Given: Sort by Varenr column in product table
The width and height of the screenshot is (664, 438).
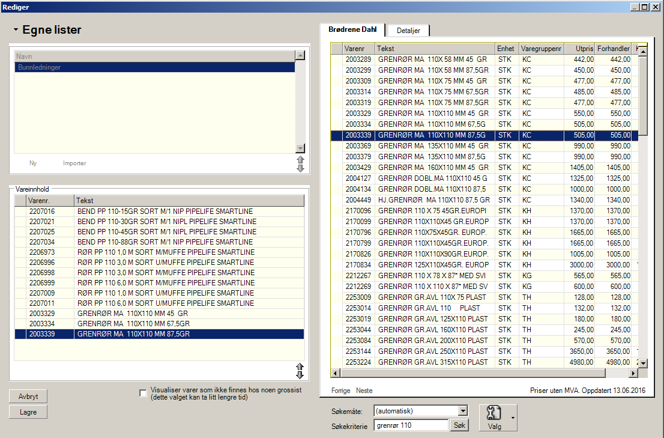Looking at the screenshot, I should click(358, 49).
